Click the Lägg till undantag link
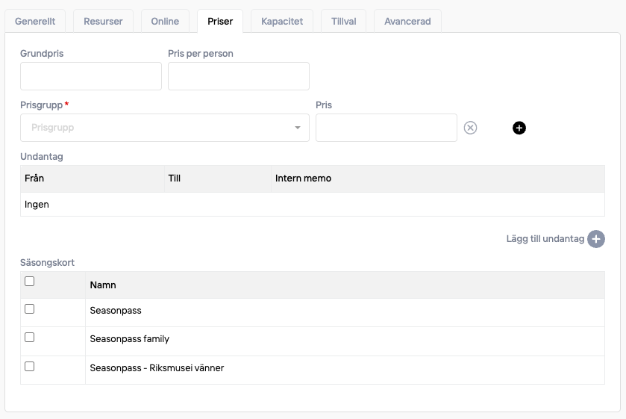This screenshot has height=419, width=626. tap(545, 239)
